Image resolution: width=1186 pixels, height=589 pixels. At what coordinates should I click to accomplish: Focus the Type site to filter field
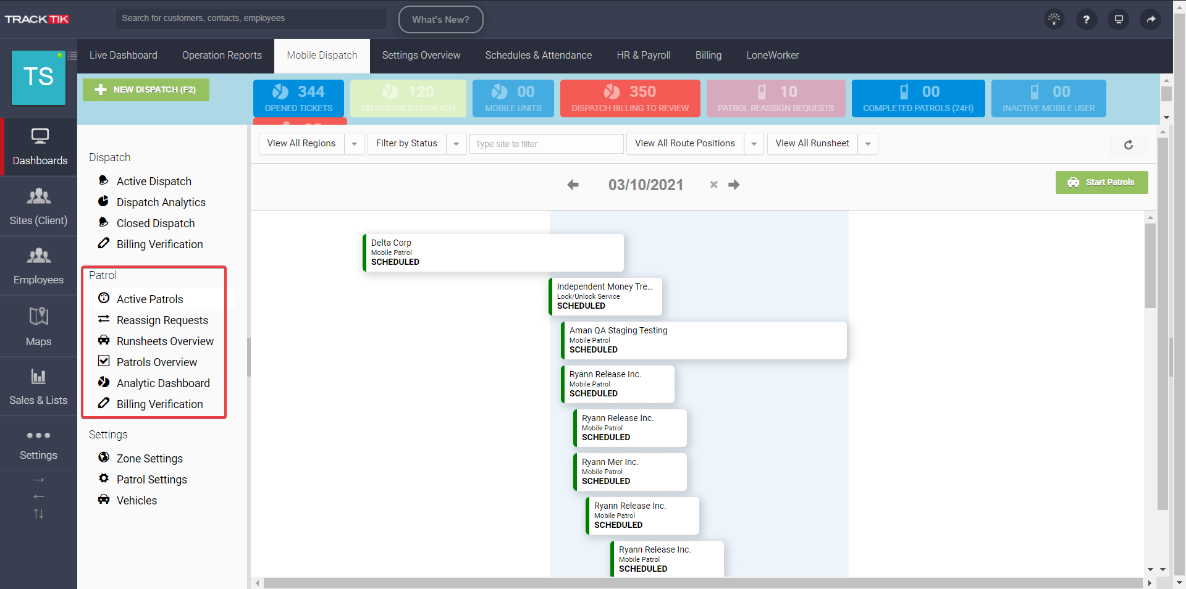click(546, 144)
